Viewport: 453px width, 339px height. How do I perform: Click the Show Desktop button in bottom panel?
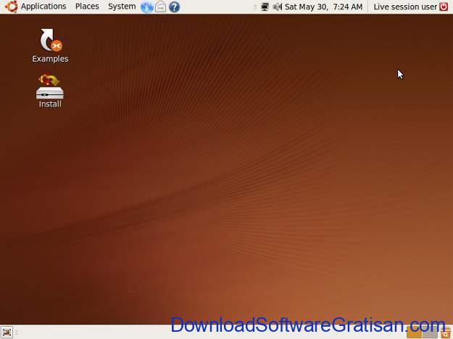[7, 332]
